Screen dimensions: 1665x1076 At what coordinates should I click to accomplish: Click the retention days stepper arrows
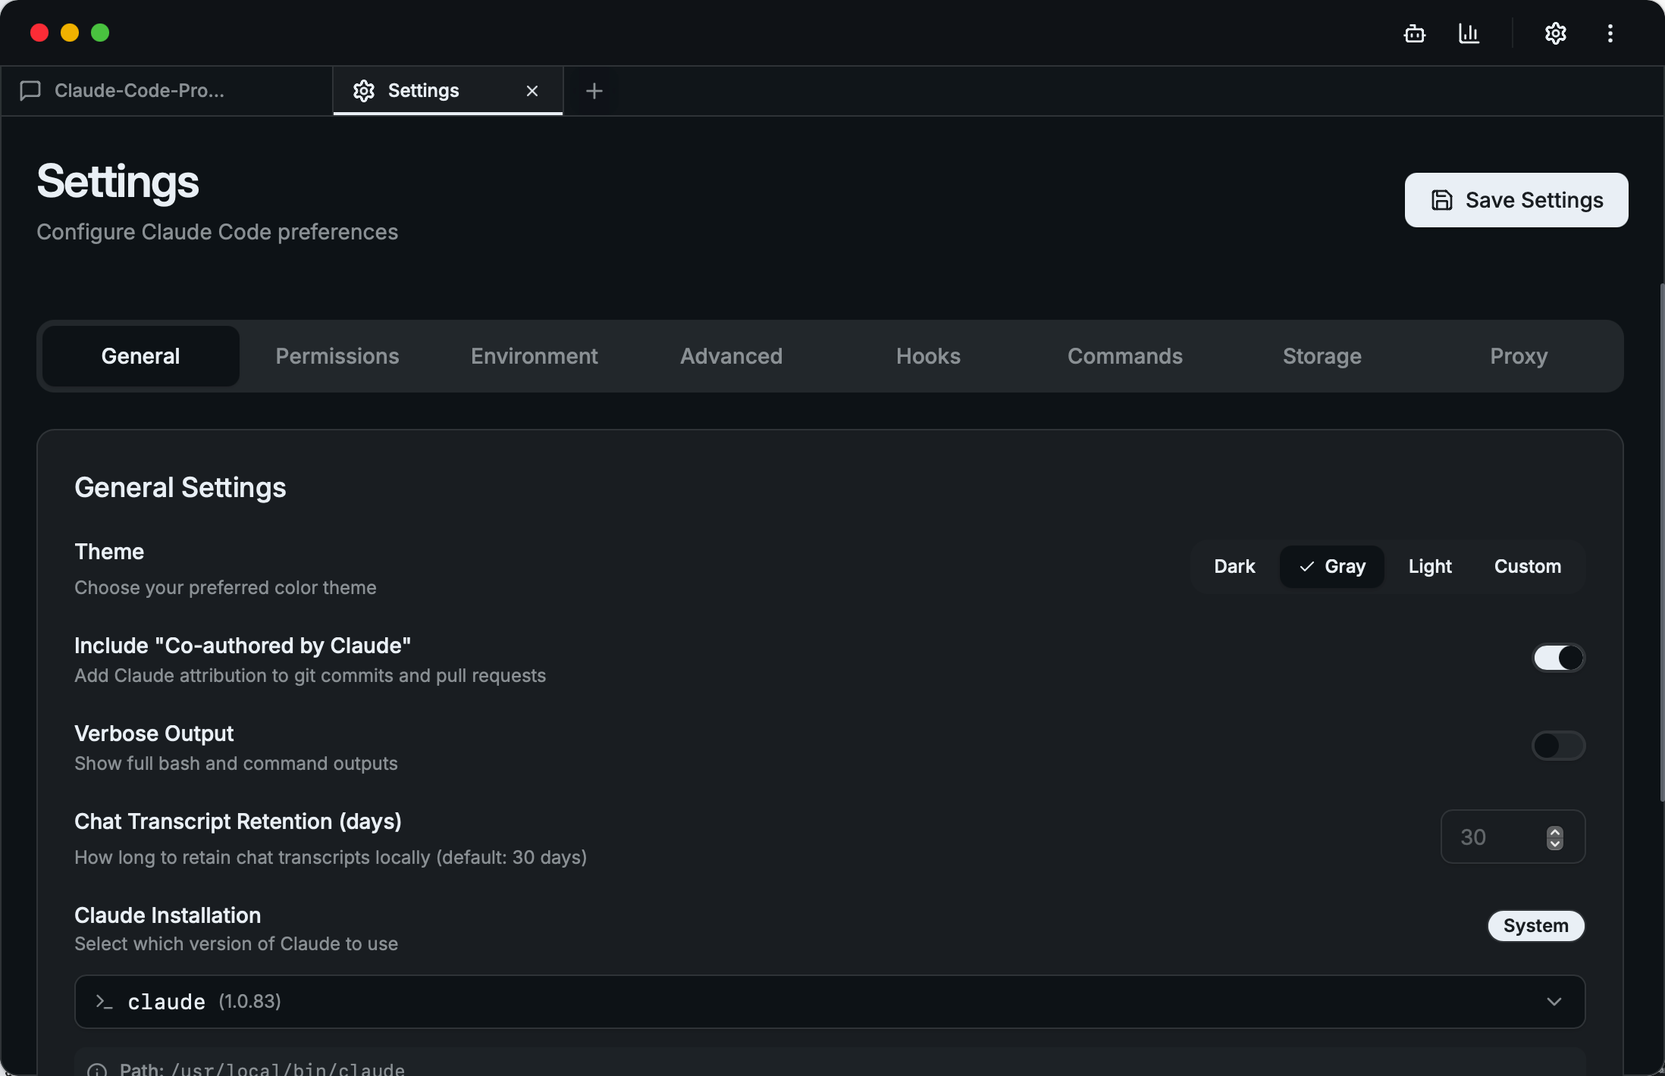click(x=1554, y=837)
